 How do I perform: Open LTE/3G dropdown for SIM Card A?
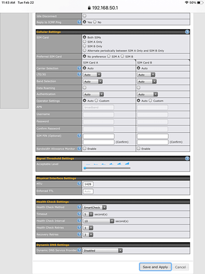[x=92, y=75]
